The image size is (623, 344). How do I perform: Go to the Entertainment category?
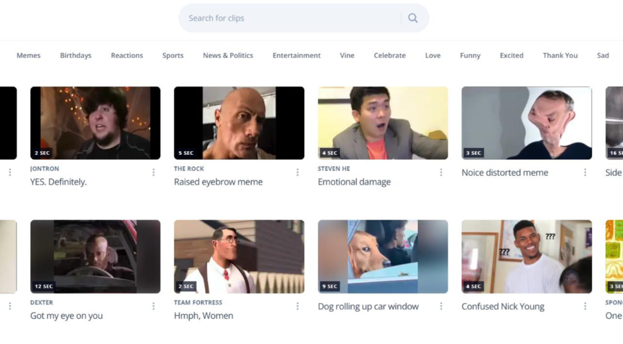[297, 55]
